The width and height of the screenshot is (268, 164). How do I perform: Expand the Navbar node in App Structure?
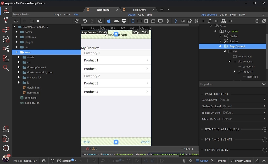[x=220, y=36]
